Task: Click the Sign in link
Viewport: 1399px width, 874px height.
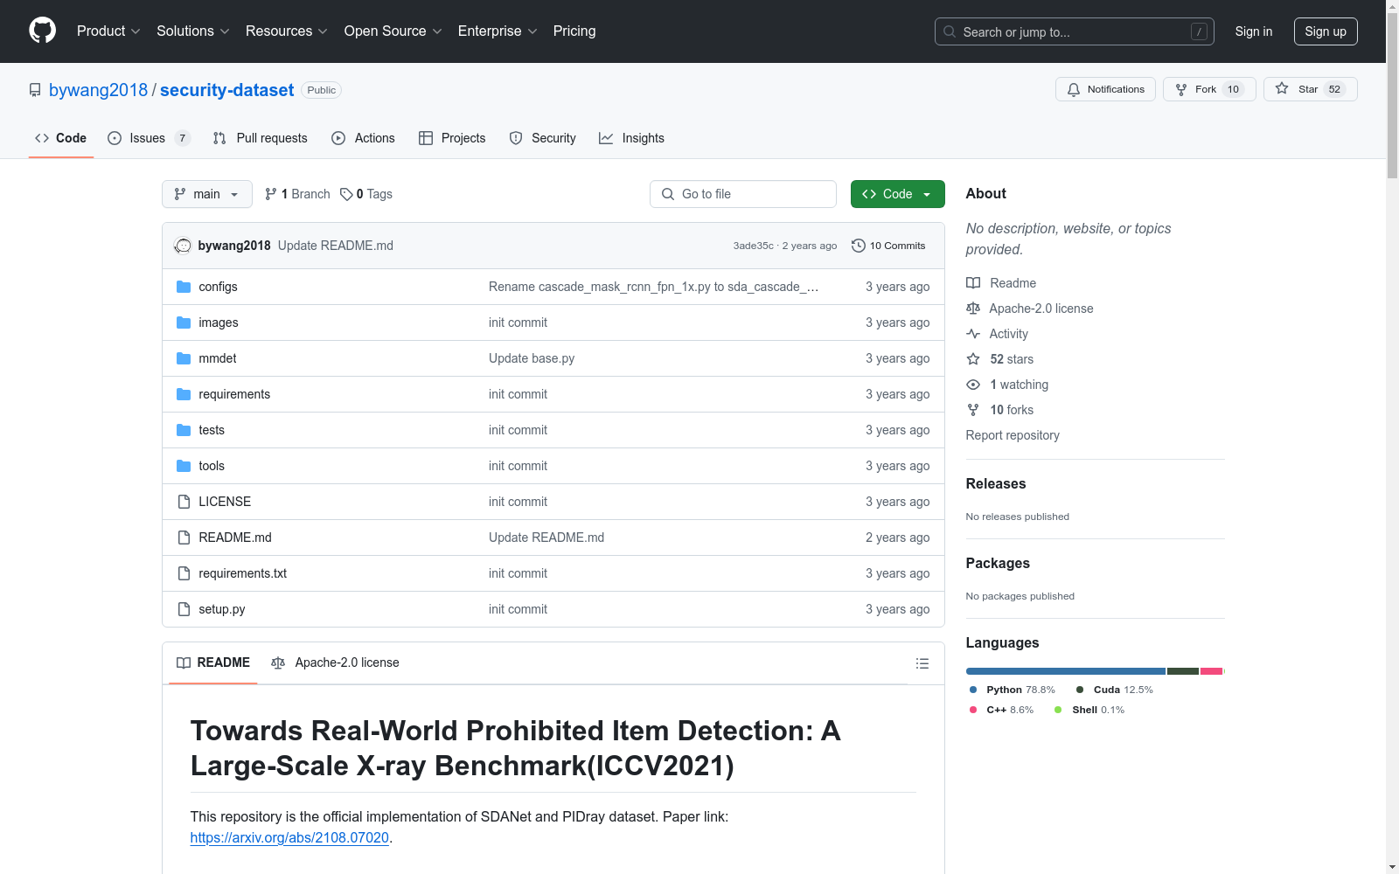Action: (1254, 31)
